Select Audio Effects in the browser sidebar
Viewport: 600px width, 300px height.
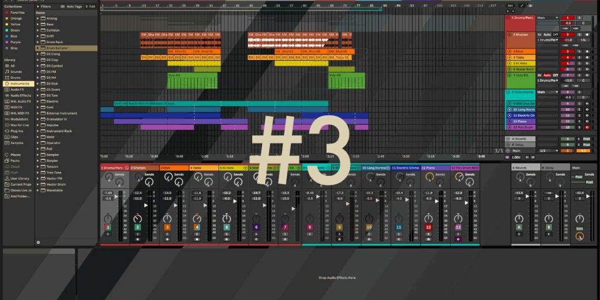[21, 95]
